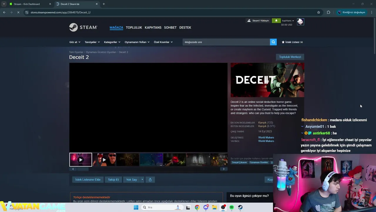Stop page loading with the X button
This screenshot has width=376, height=212.
click(x=18, y=12)
